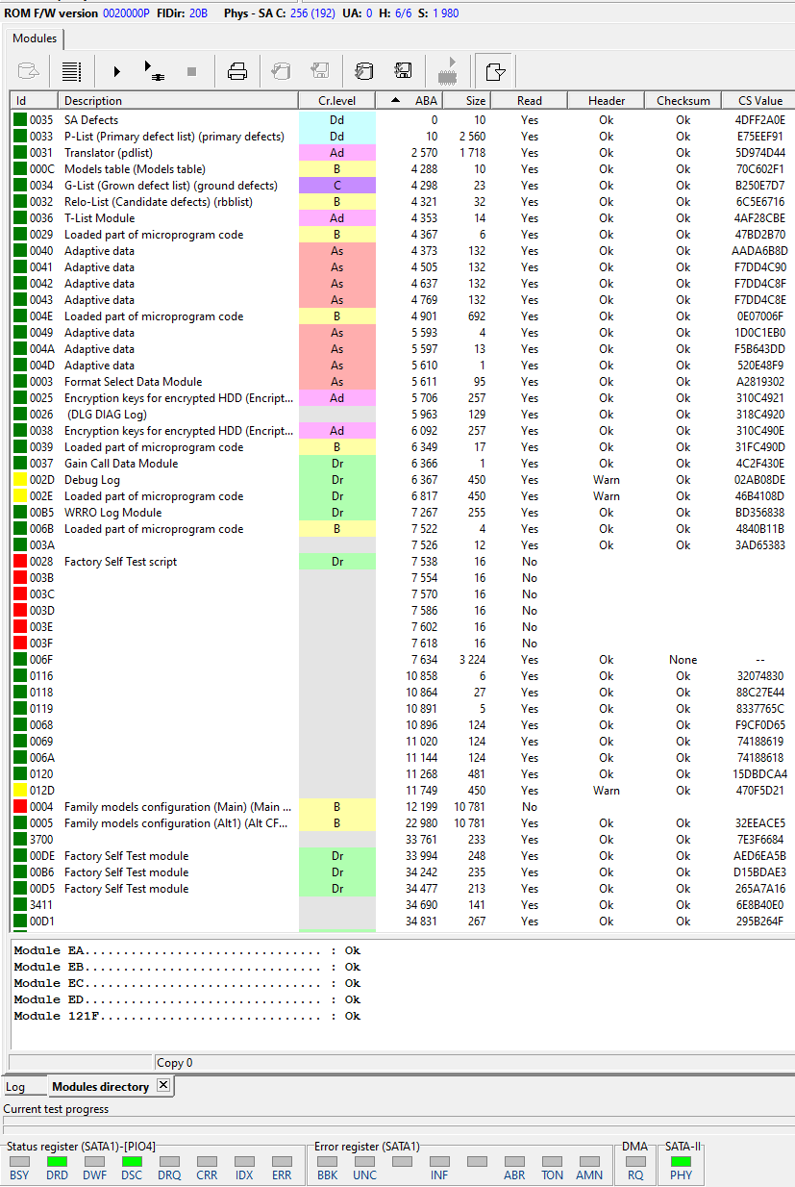Click the green PHY SATA-II indicator
The height and width of the screenshot is (1187, 795).
[681, 1162]
